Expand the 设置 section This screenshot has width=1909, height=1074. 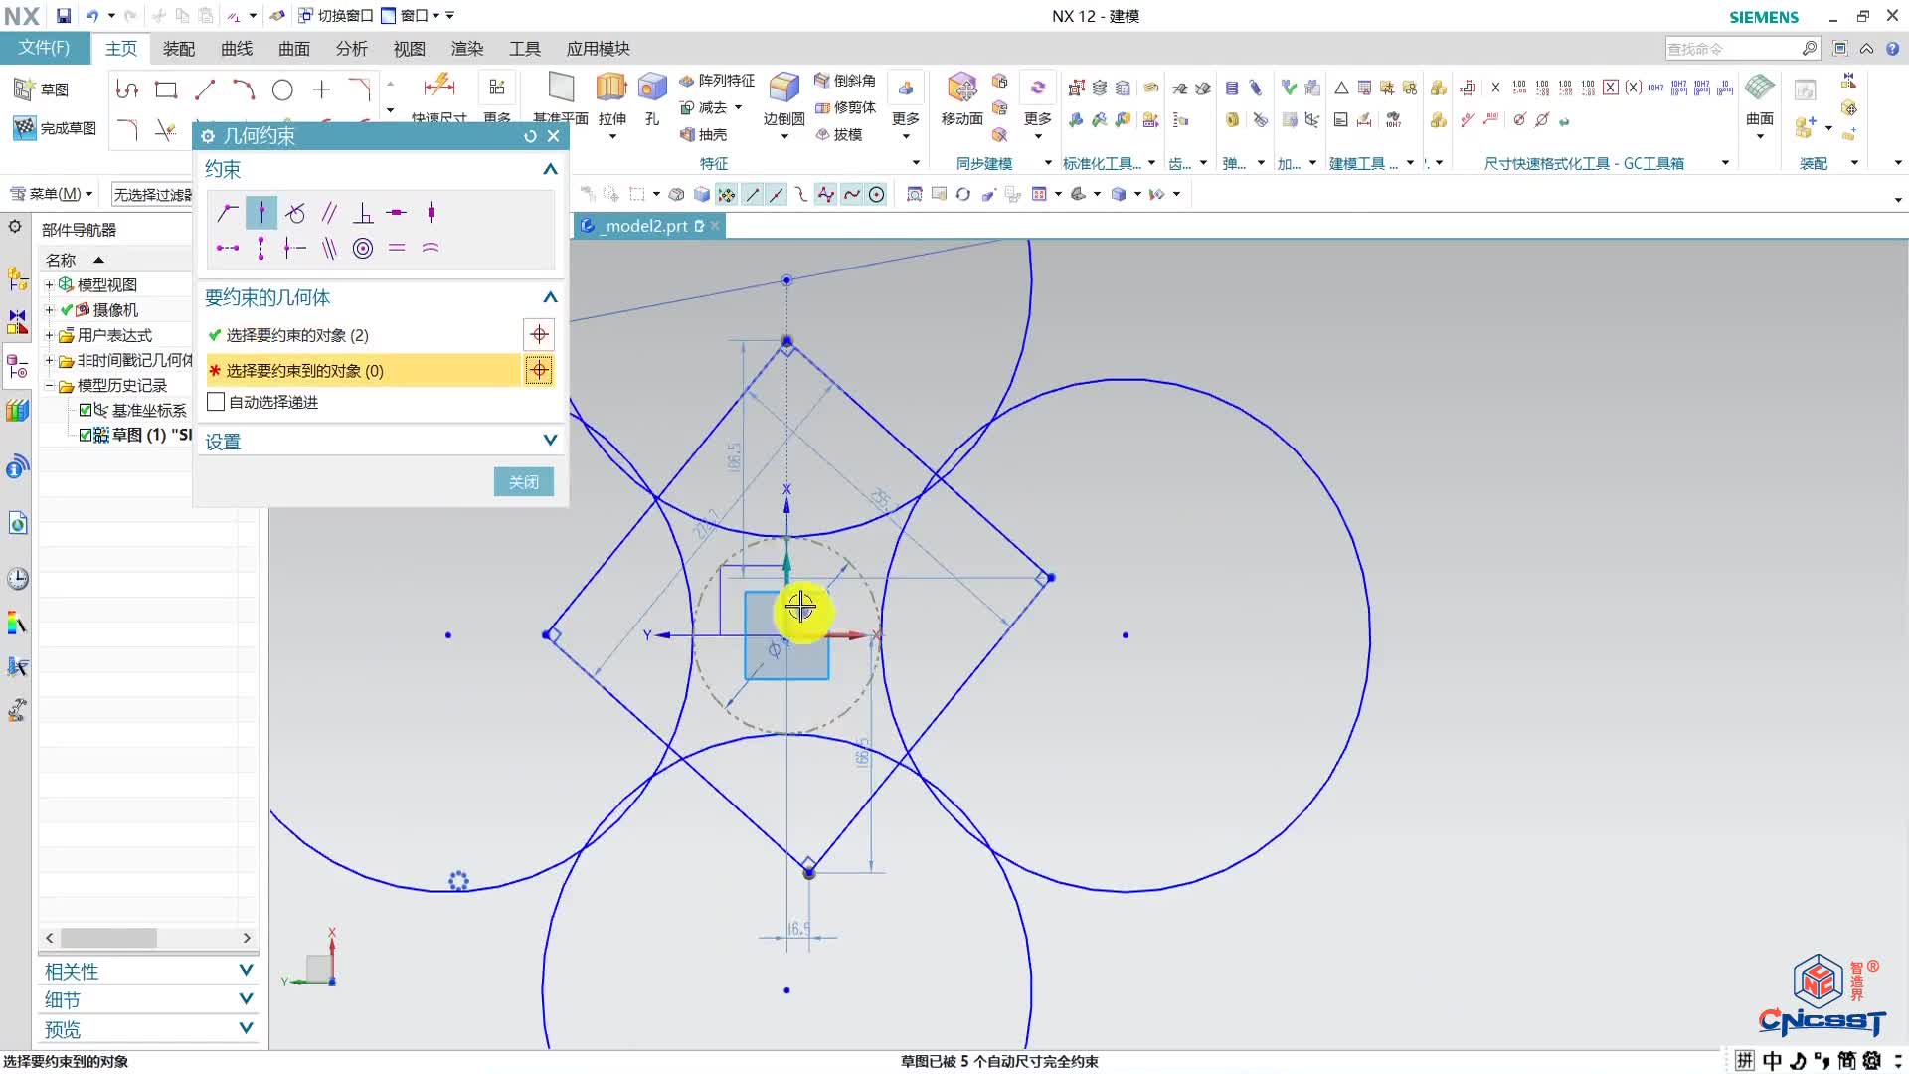(550, 441)
